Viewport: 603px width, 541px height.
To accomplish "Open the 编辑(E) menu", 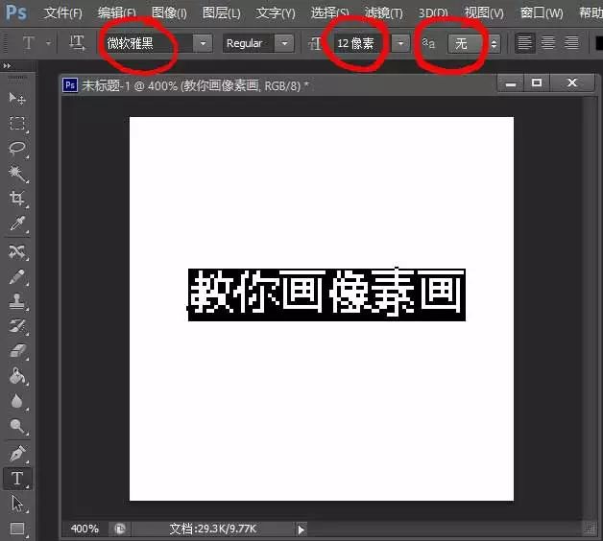I will coord(116,13).
